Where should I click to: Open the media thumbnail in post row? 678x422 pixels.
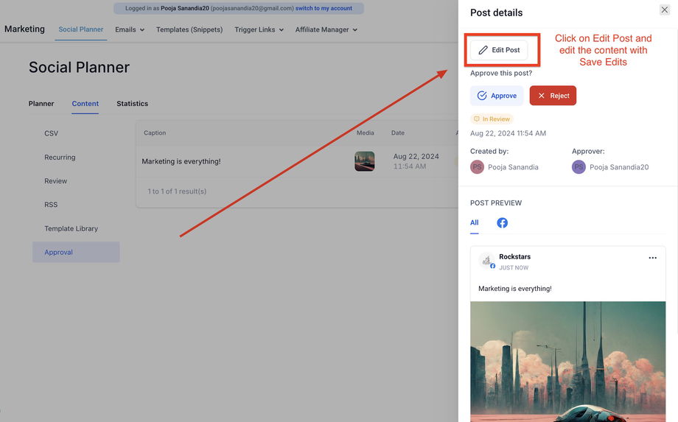[365, 161]
